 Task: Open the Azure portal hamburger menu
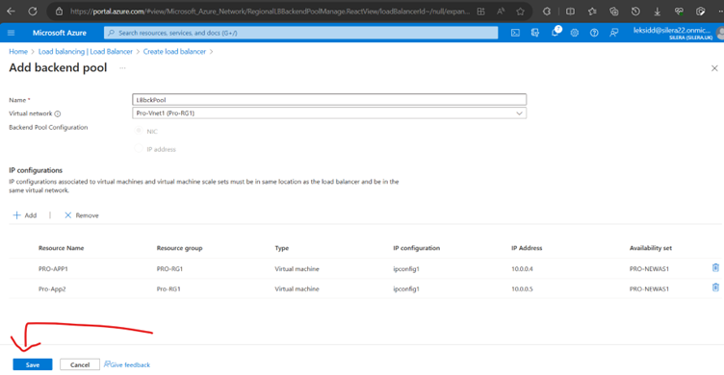point(12,33)
